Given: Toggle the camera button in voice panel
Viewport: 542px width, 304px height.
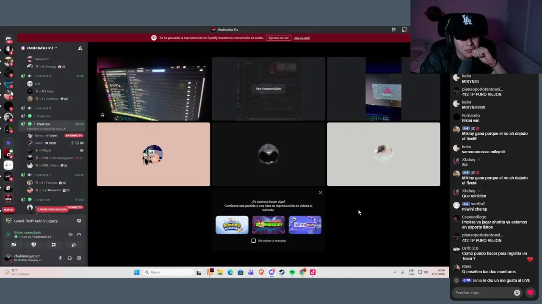Looking at the screenshot, I should tap(14, 244).
